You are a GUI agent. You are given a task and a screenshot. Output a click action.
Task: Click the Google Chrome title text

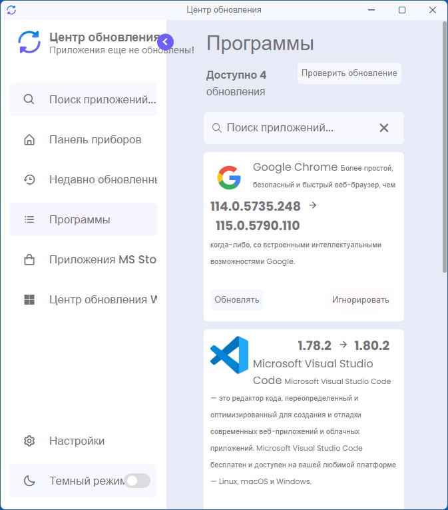pyautogui.click(x=296, y=167)
